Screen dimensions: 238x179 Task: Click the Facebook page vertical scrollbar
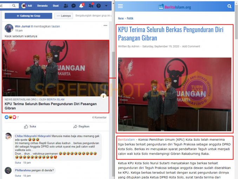coord(113,114)
